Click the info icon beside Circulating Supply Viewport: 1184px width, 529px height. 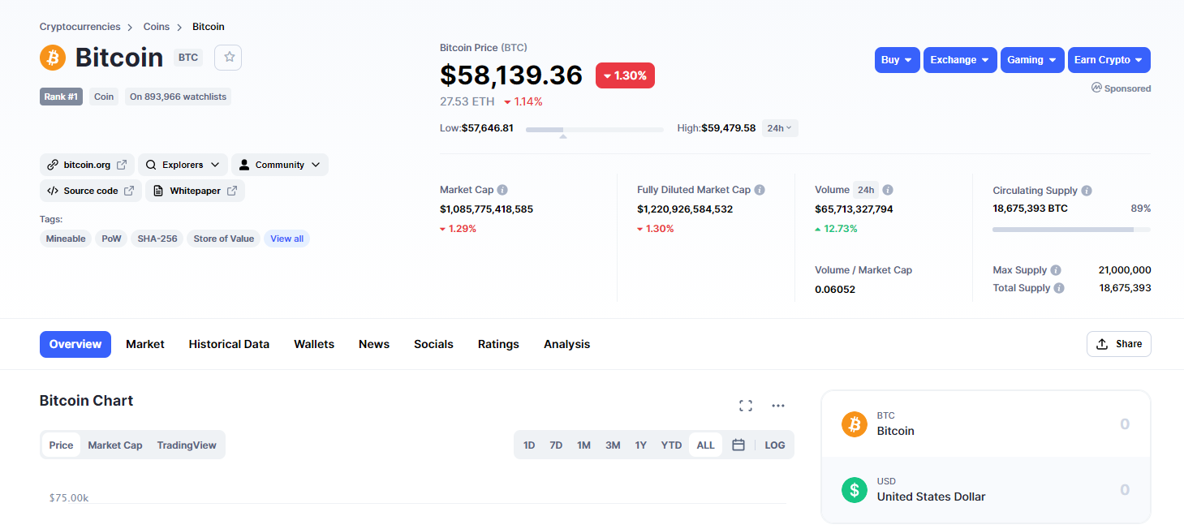(1087, 191)
